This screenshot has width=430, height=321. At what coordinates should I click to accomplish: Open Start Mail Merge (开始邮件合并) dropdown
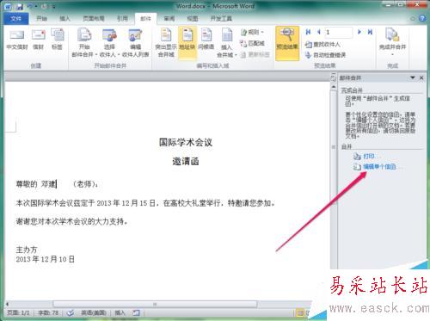[84, 42]
